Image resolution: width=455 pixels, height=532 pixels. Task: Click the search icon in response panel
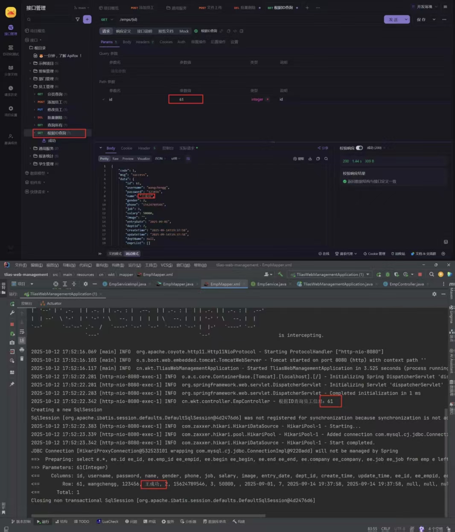(326, 159)
